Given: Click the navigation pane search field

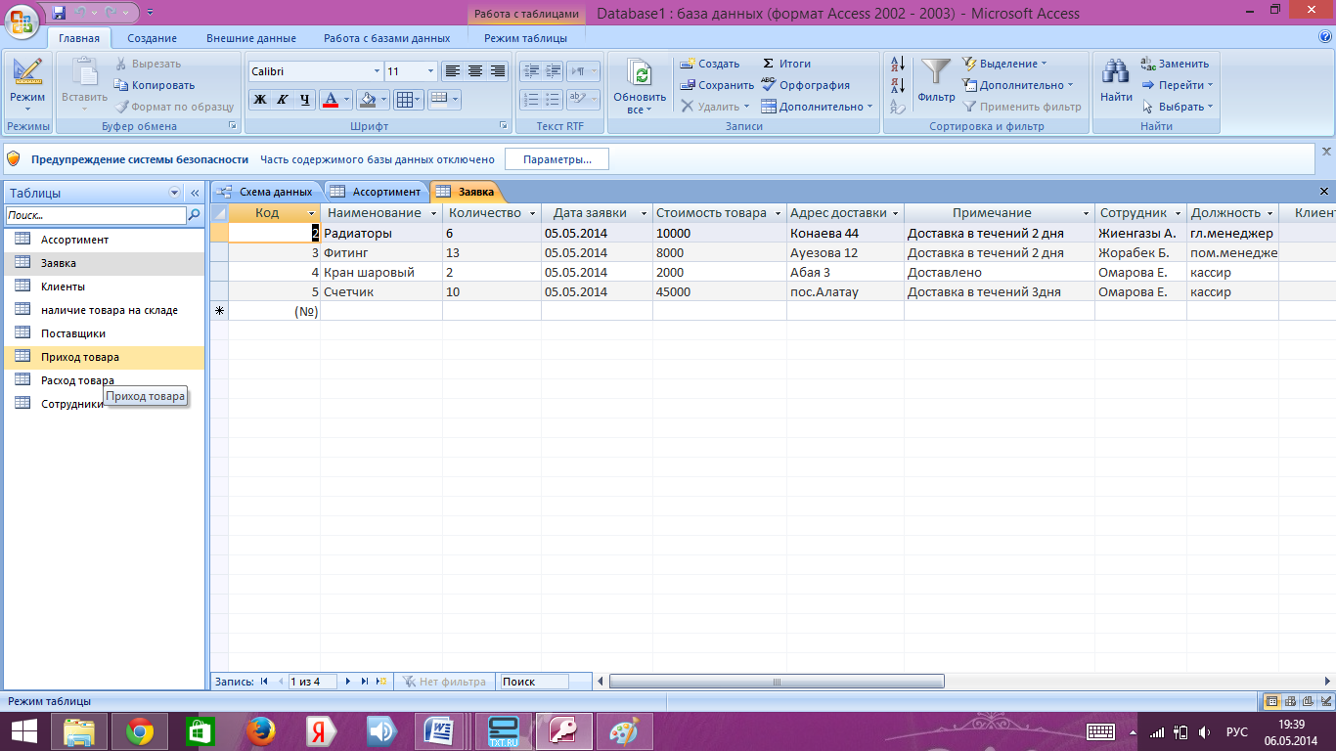Looking at the screenshot, I should click(x=95, y=215).
